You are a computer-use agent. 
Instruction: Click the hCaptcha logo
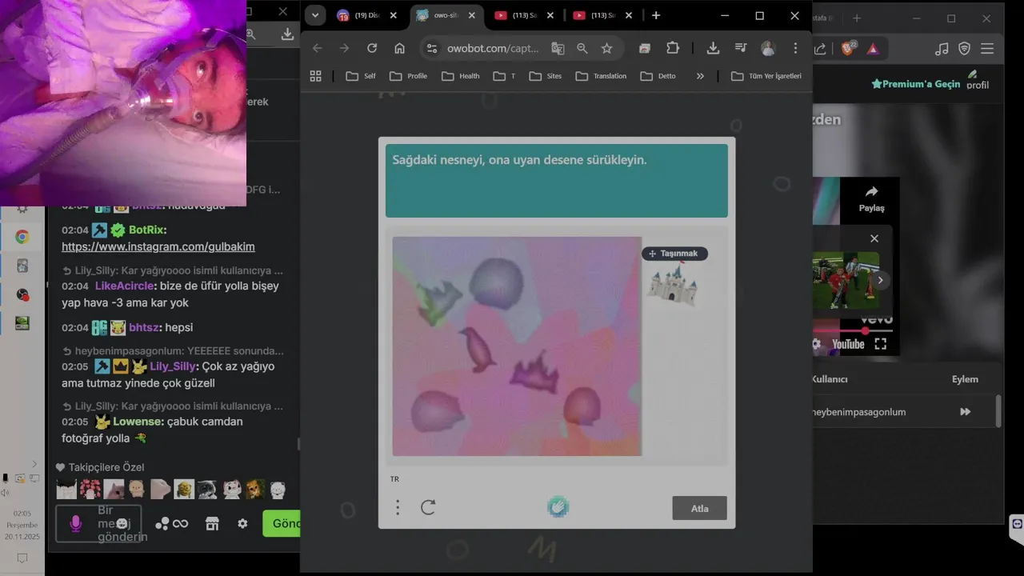(558, 506)
